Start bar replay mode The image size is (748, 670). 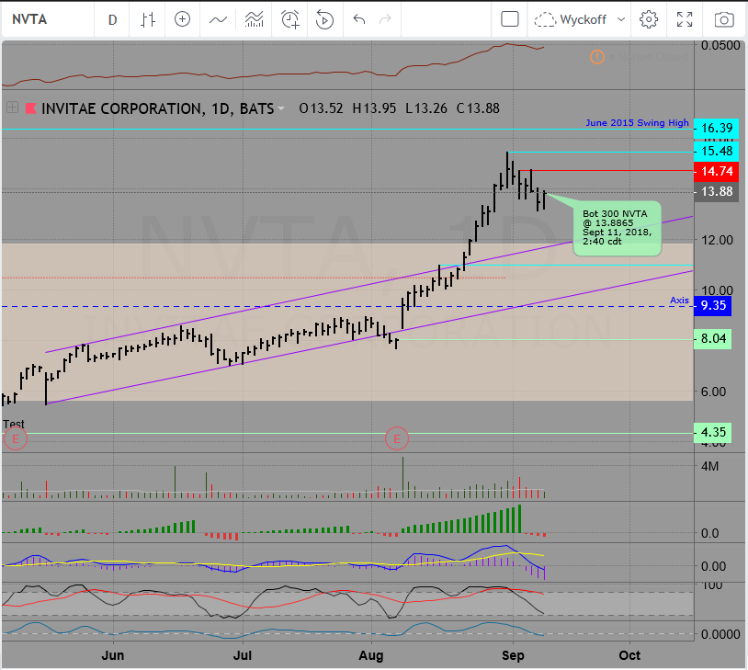tap(324, 19)
